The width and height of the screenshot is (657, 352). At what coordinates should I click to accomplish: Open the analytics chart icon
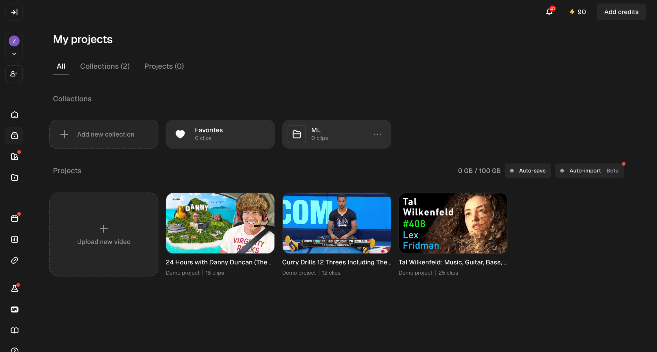[x=14, y=239]
